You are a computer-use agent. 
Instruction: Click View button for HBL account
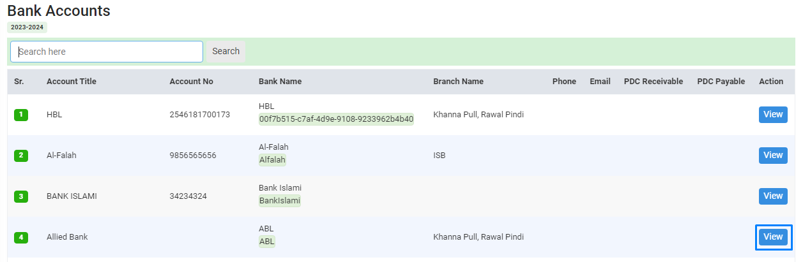point(773,115)
